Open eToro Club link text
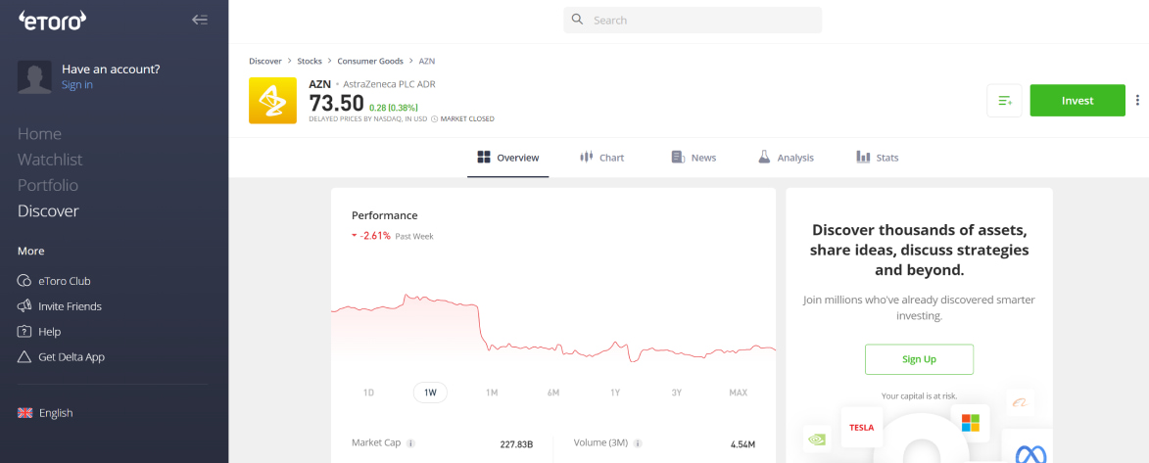Viewport: 1149px width, 463px height. pos(65,281)
